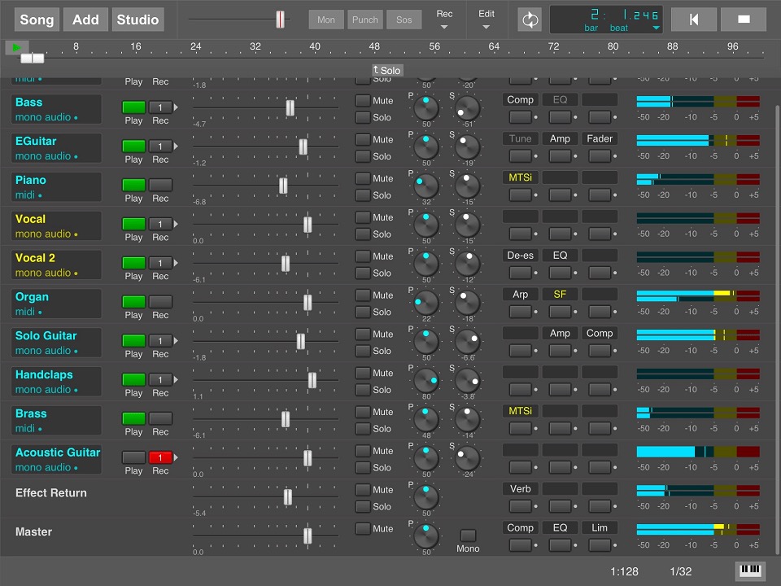Open the Piano MTSi instrument
The image size is (781, 586).
click(x=520, y=177)
